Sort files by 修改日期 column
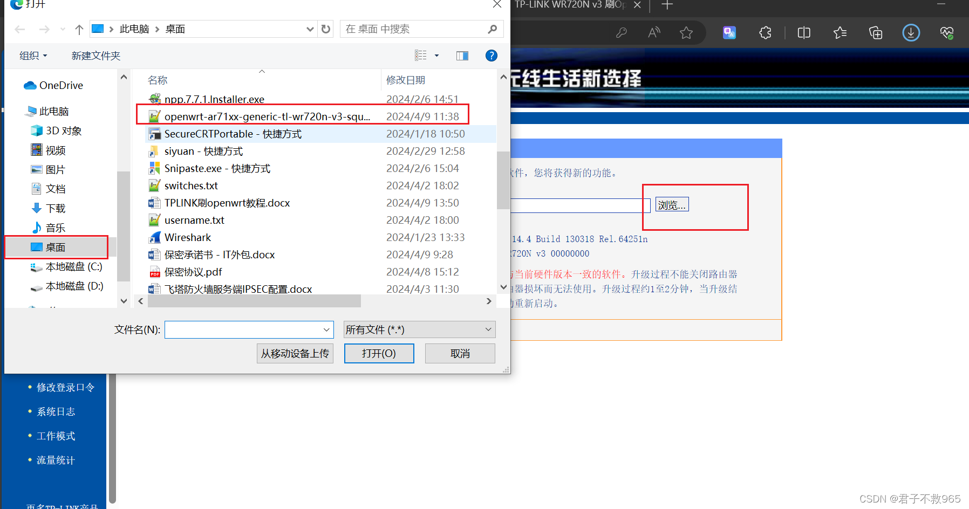 tap(406, 80)
